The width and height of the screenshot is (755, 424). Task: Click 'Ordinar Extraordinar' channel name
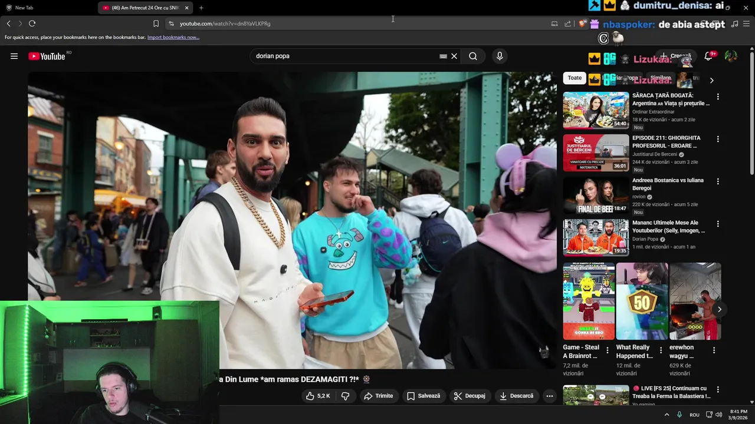click(x=653, y=112)
